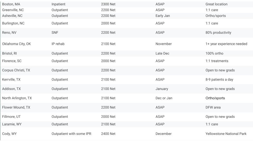The width and height of the screenshot is (253, 142).
Task: Select the Inpatient setting cell
Action: click(59, 4)
